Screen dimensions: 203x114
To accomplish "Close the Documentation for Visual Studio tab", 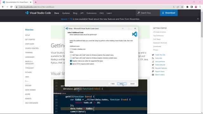I will pos(31,2).
